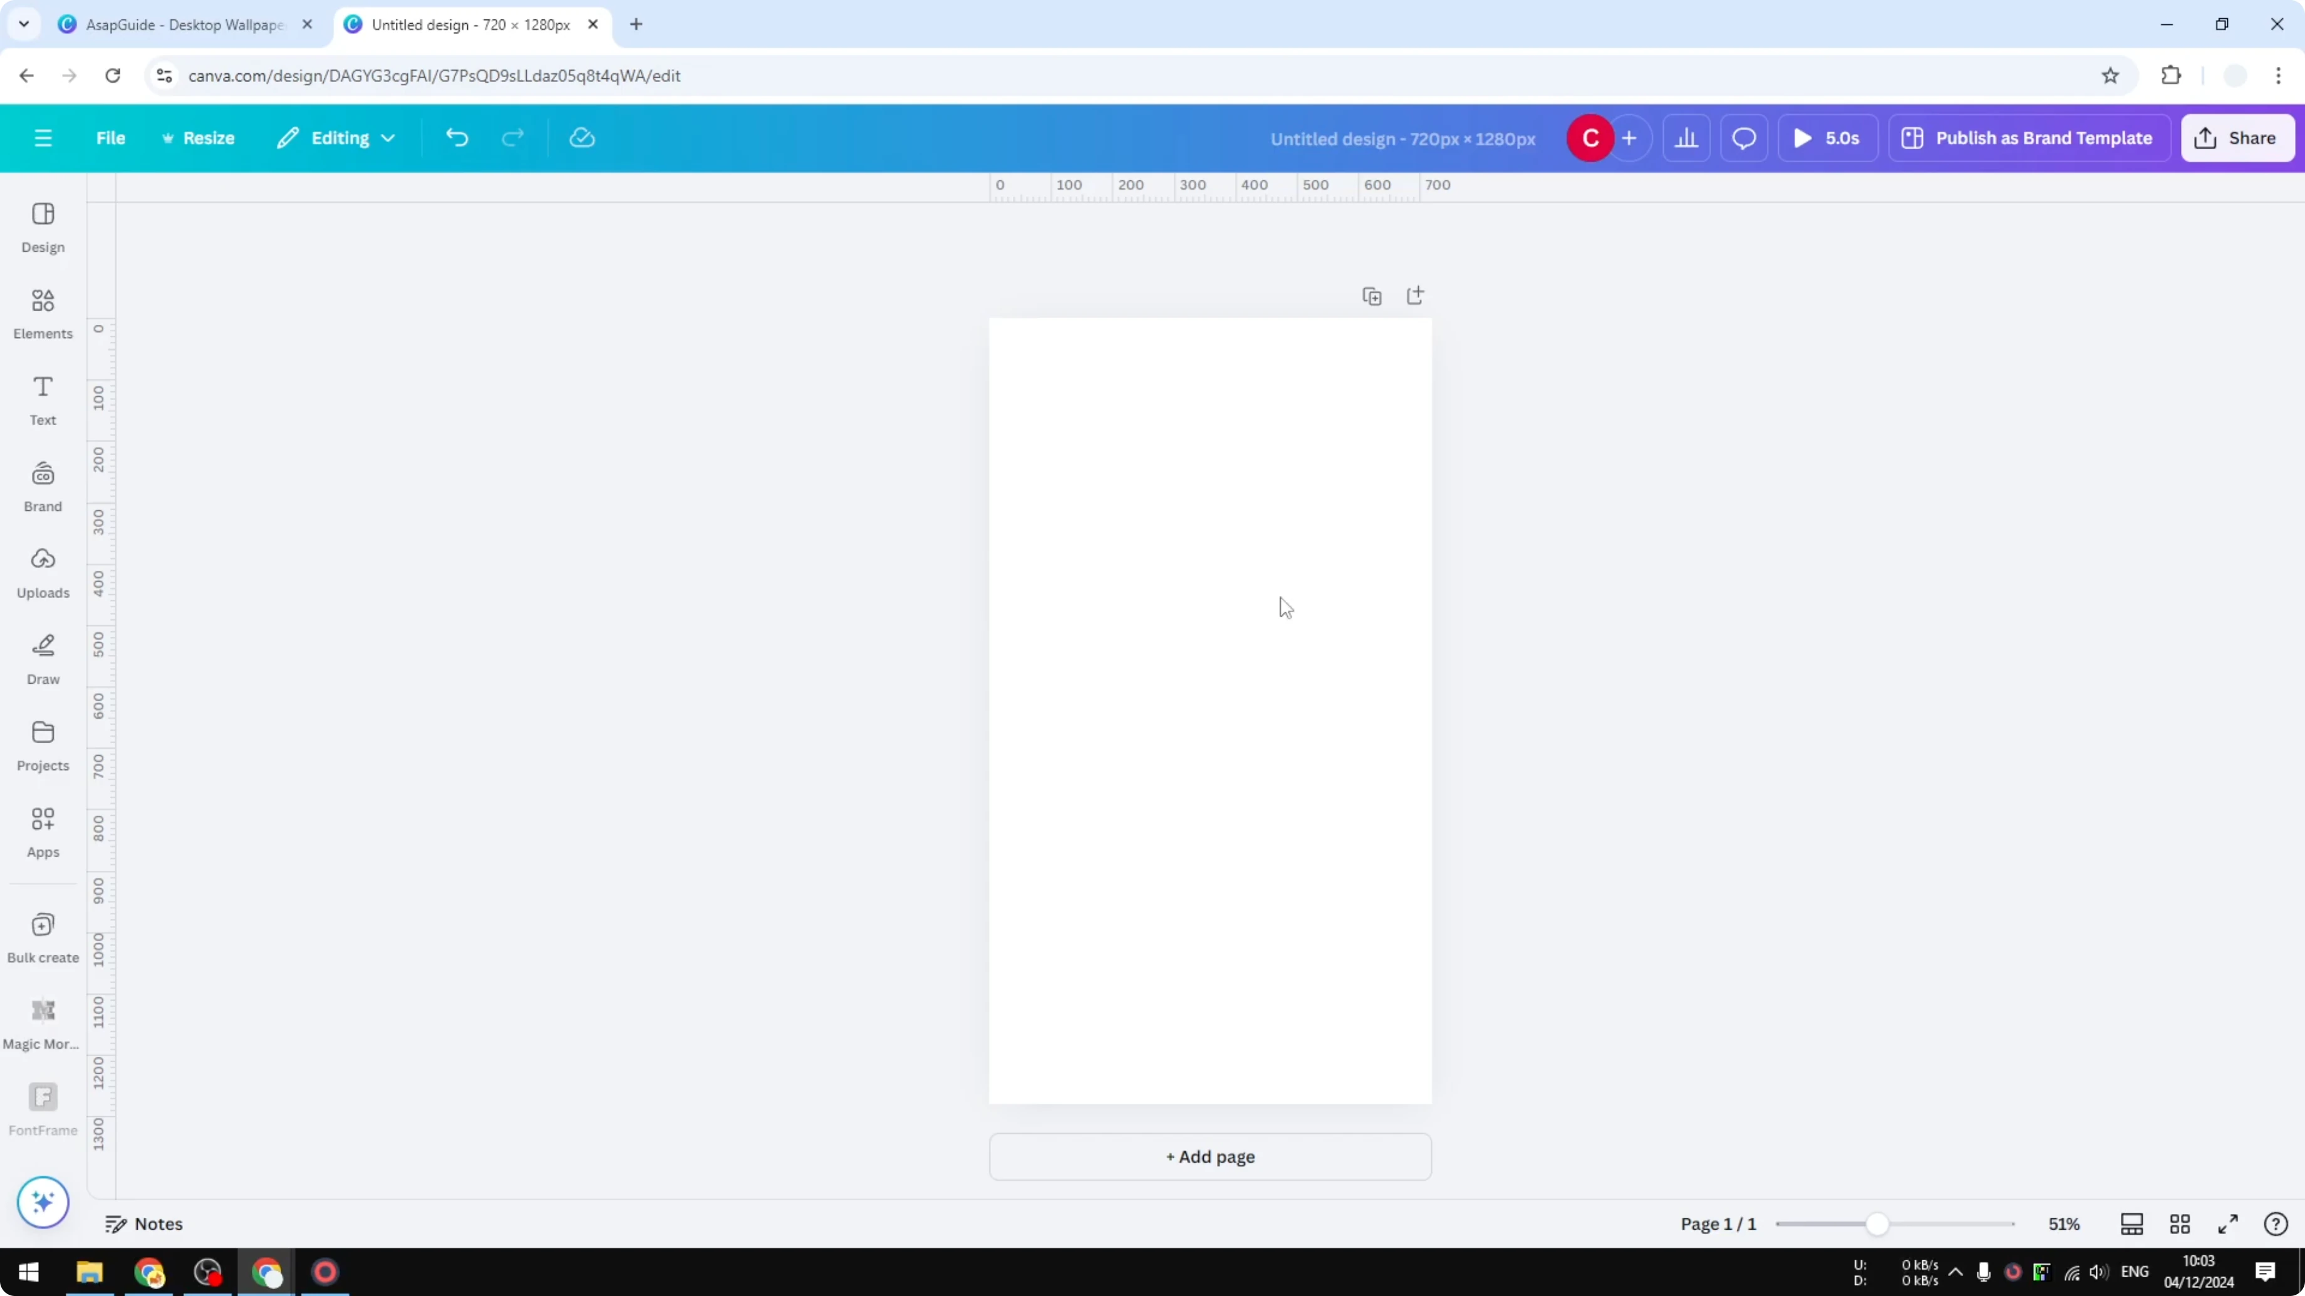
Task: Open the hidden icons tray in the taskbar
Action: 1956,1272
